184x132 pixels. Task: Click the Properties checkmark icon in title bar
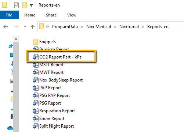tap(17, 5)
